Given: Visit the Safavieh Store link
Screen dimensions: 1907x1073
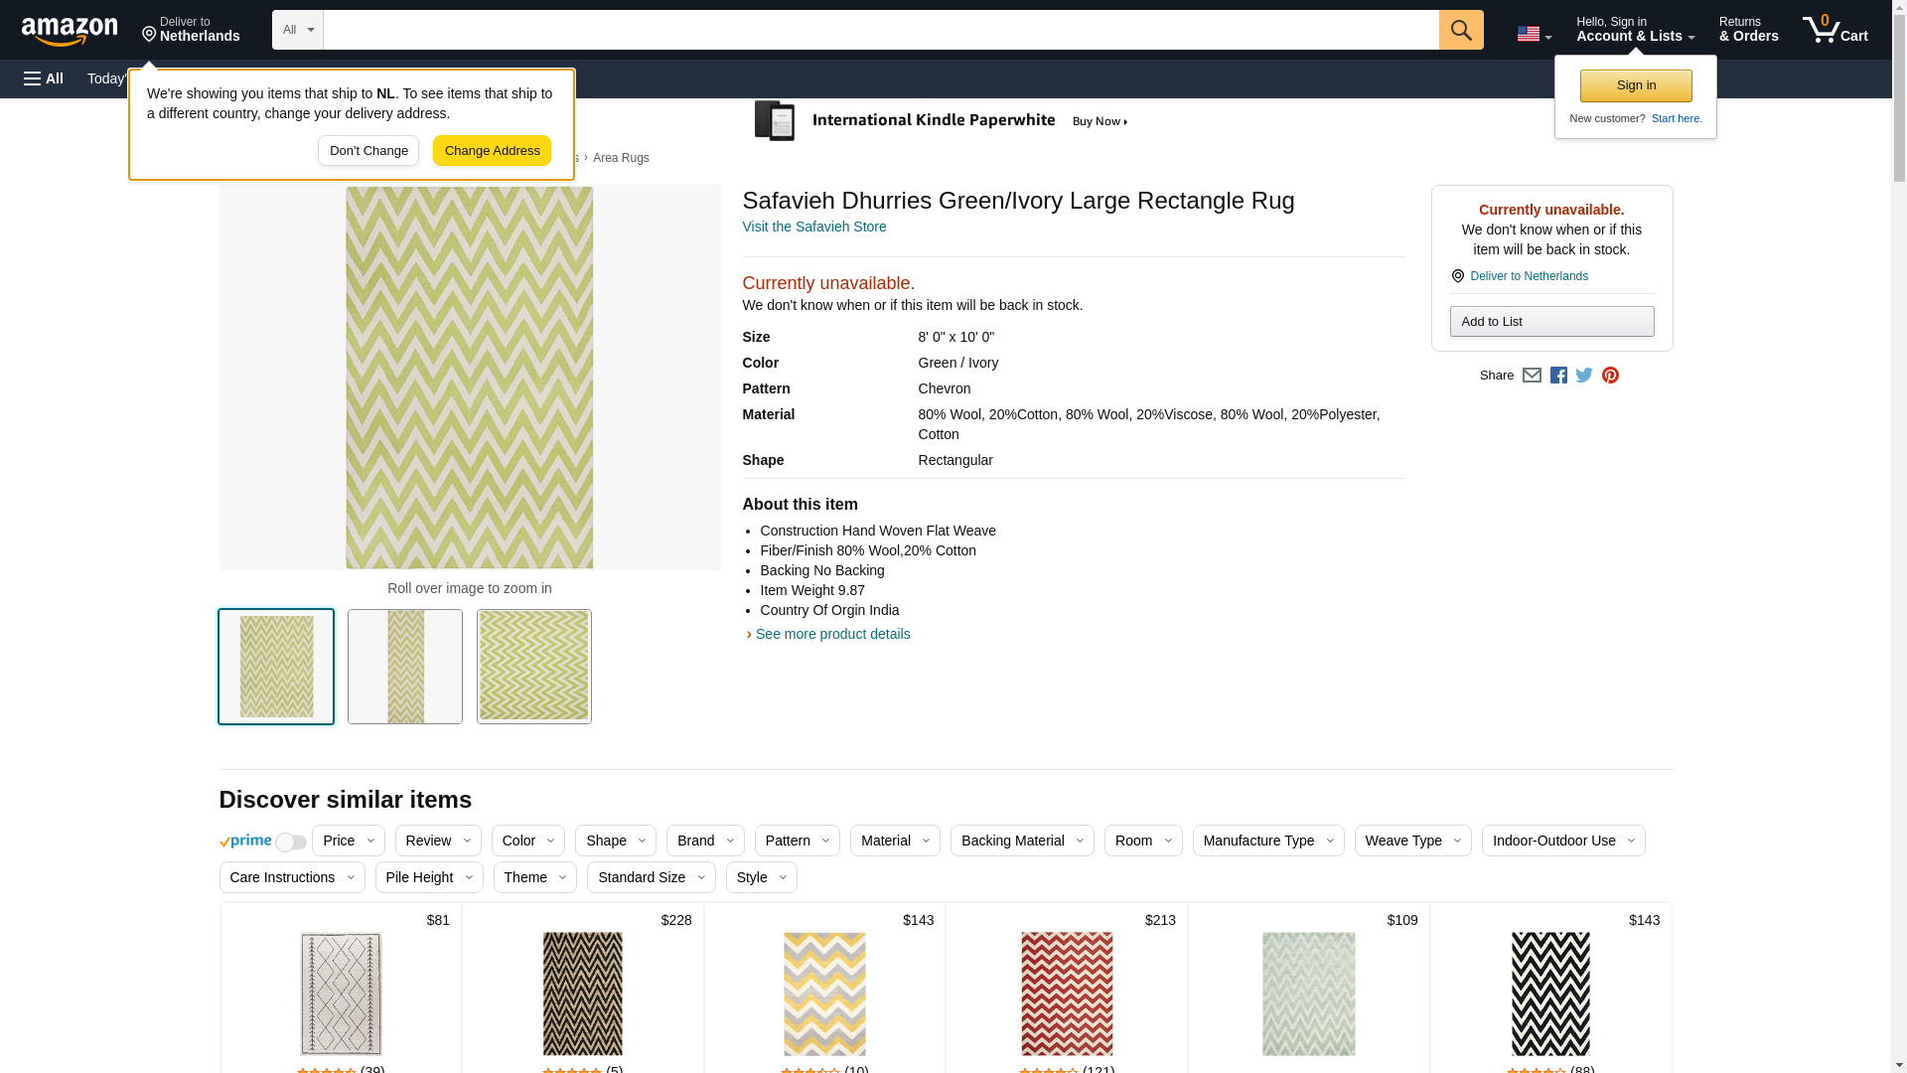Looking at the screenshot, I should point(813,227).
